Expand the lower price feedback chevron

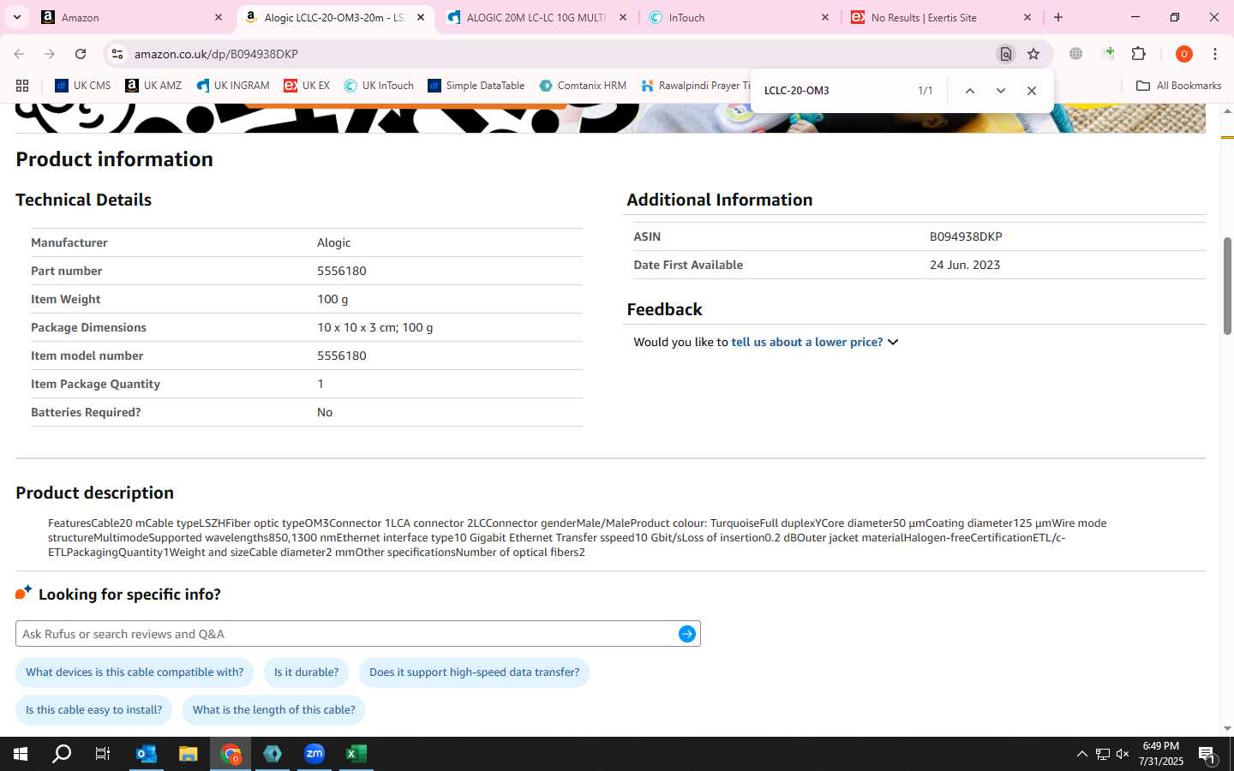(x=893, y=342)
